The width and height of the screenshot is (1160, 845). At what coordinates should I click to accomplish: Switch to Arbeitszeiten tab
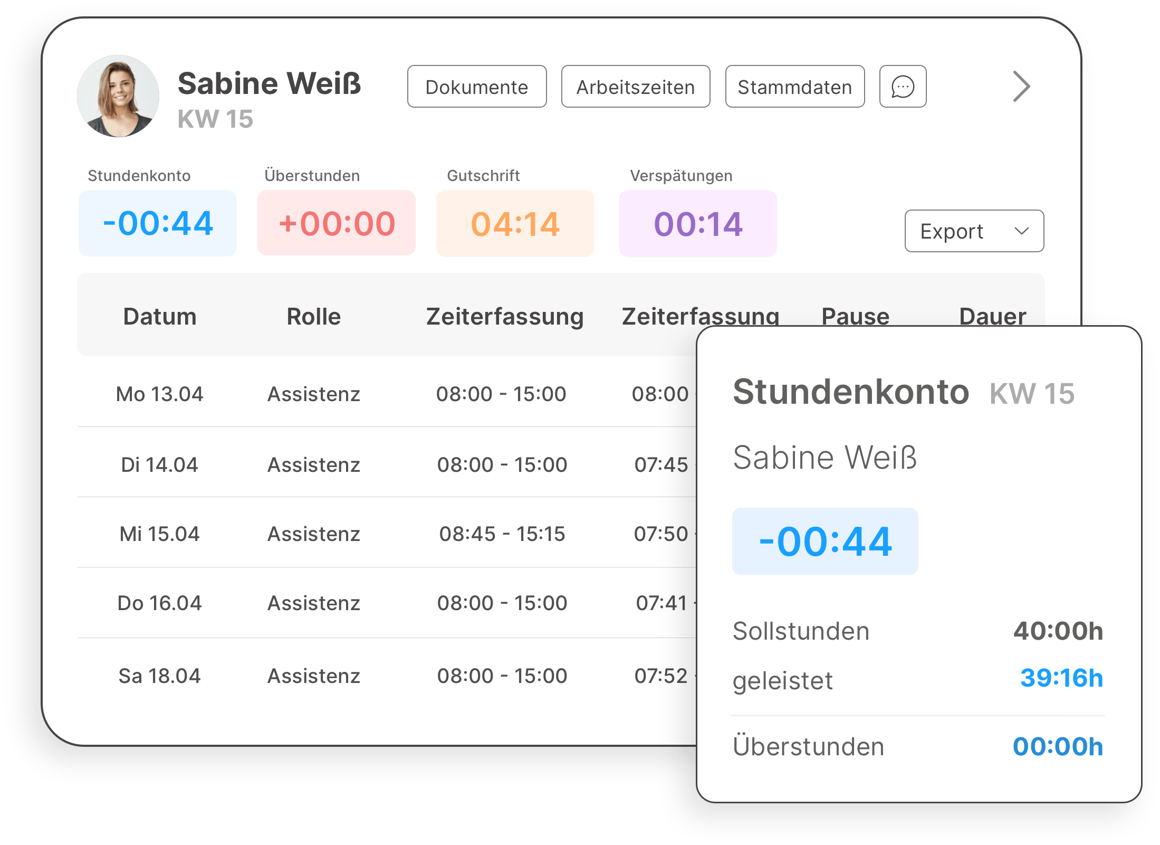coord(635,87)
